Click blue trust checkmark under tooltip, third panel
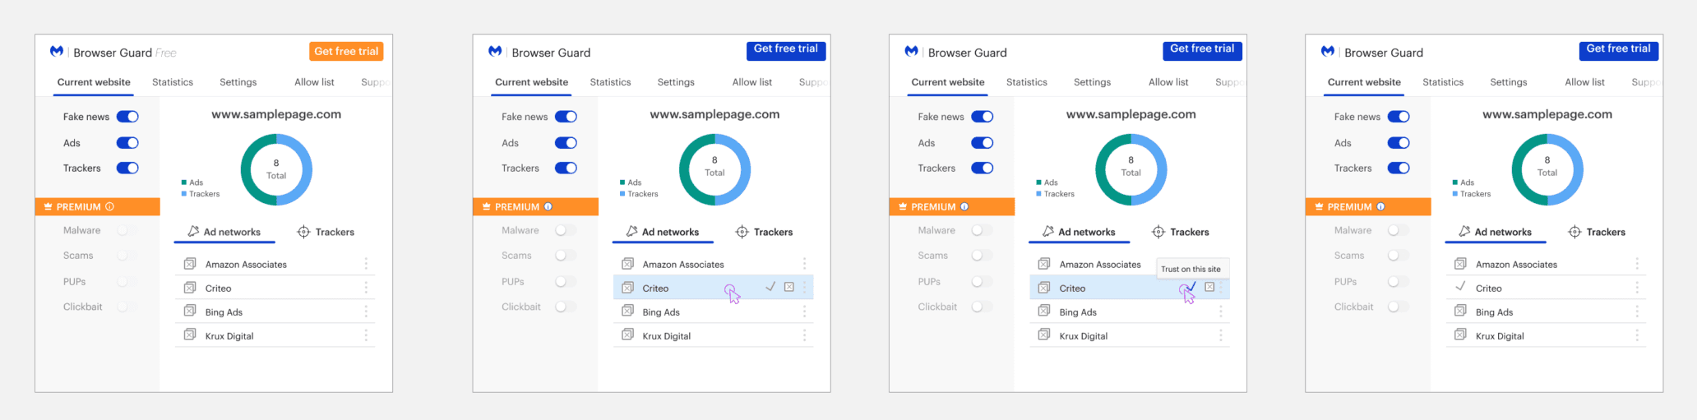This screenshot has width=1697, height=420. (x=1191, y=287)
